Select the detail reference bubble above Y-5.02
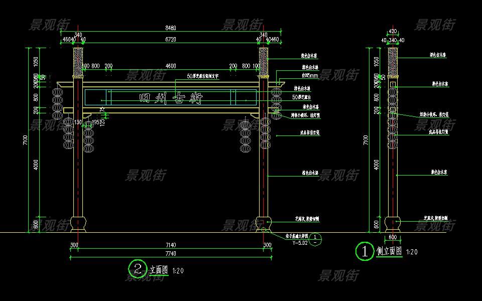Screen dimensions: 482x301 point(315,239)
